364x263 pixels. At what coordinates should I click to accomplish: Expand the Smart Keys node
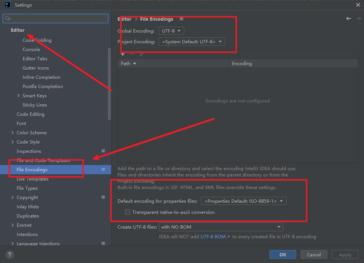tap(19, 95)
